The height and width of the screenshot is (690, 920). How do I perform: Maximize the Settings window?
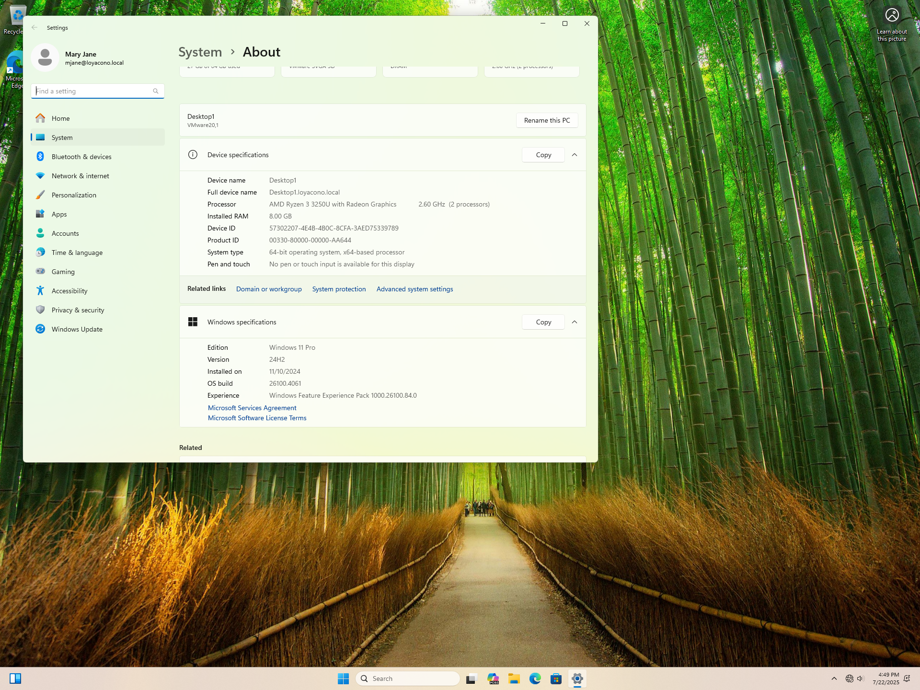(x=565, y=23)
